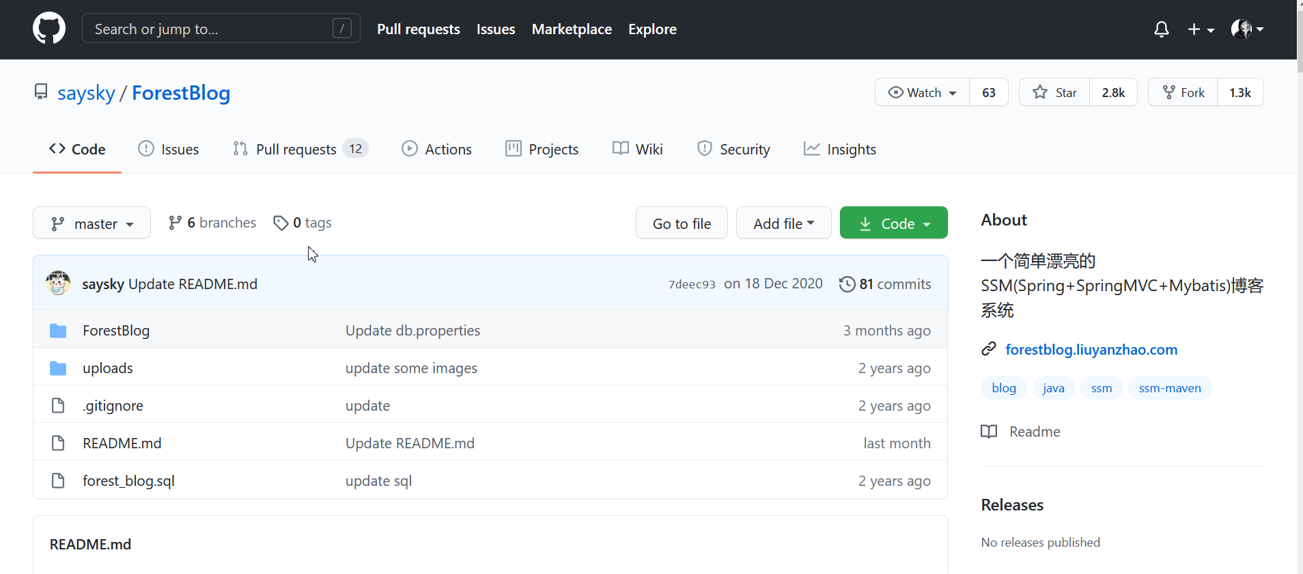Open the Readme link in About

(1021, 432)
